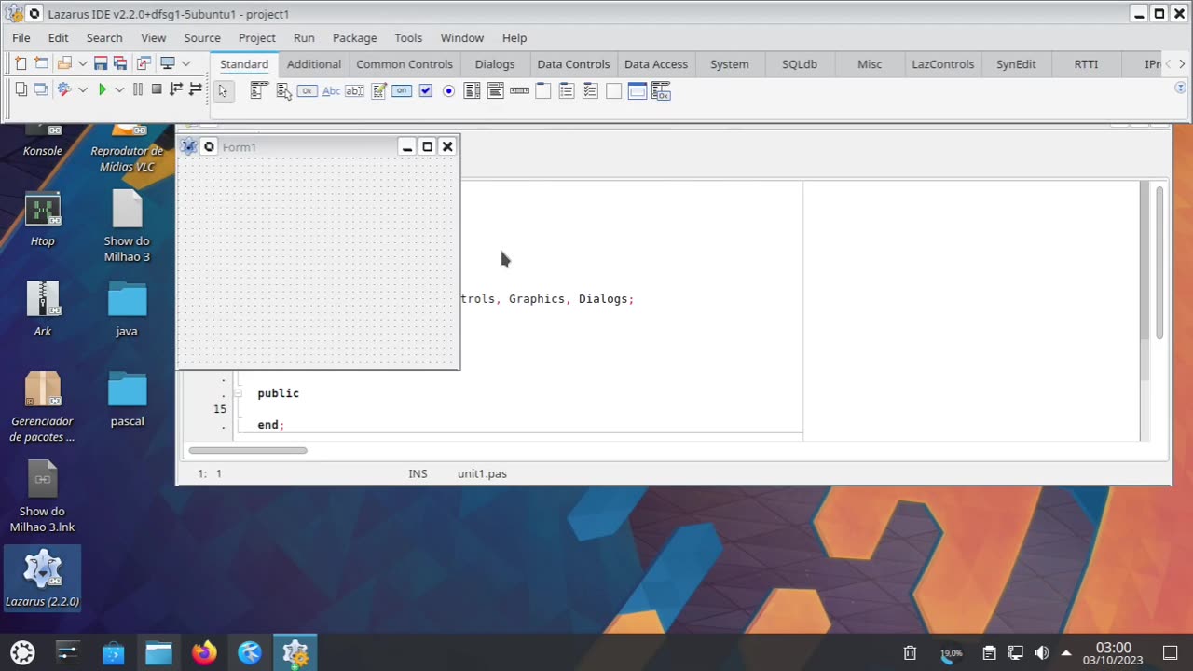
Task: Open the View Forms icon
Action: 41,89
